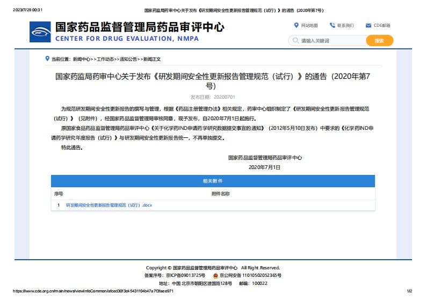Image resolution: width=426 pixels, height=301 pixels.
Task: Click the 网站地图 map pin icon
Action: pos(296,25)
